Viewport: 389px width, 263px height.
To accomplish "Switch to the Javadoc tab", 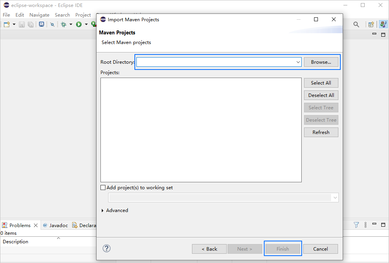I will pos(55,225).
